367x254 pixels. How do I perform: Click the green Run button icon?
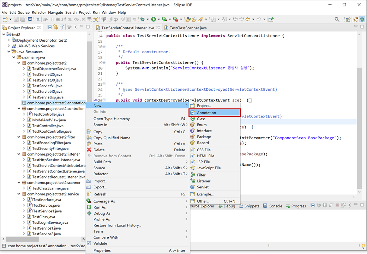[154, 19]
